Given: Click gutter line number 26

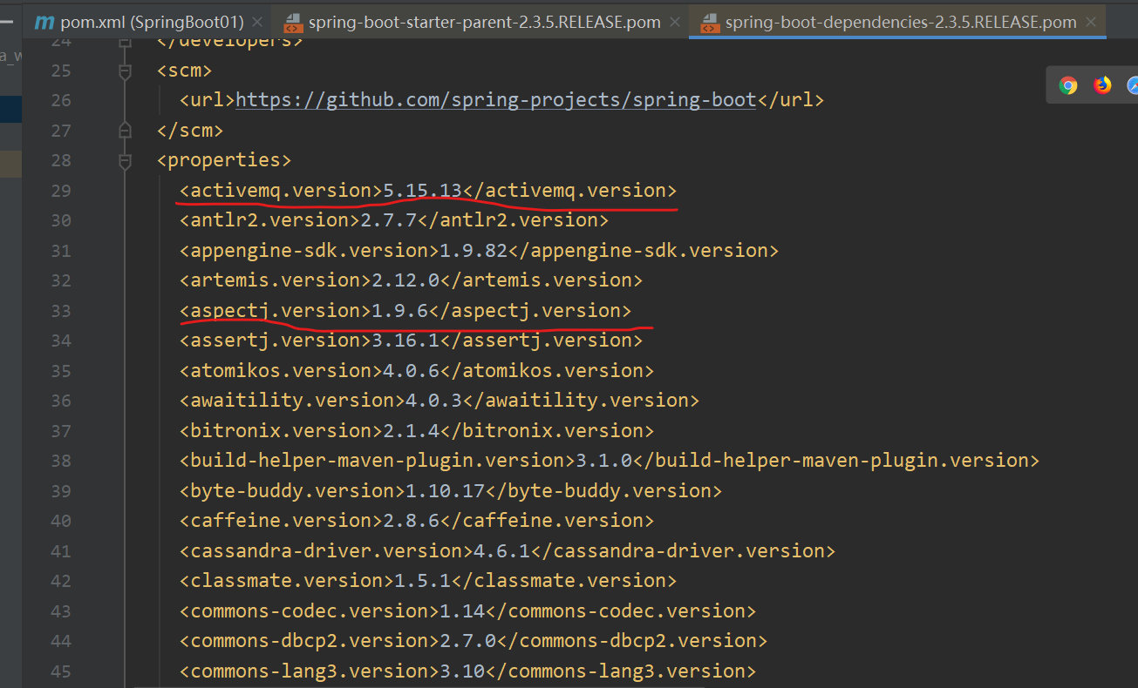Looking at the screenshot, I should (x=61, y=100).
